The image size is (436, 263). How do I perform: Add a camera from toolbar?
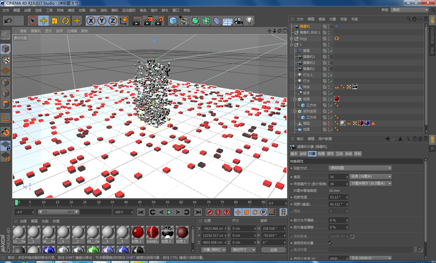[x=238, y=21]
